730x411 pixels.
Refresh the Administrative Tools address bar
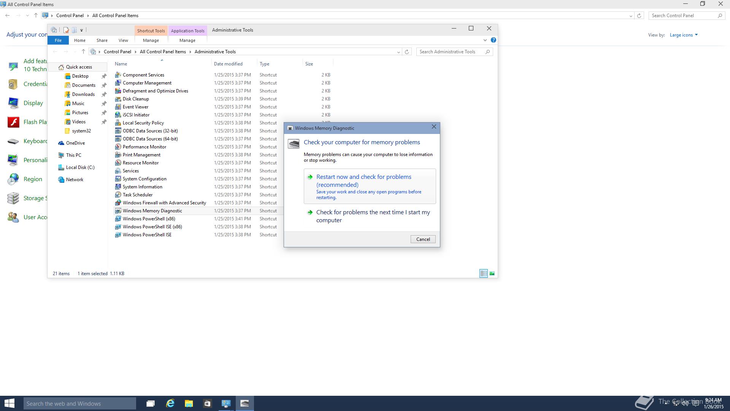[x=407, y=52]
